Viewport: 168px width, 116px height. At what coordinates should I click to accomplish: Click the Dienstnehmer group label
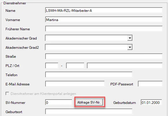(x=15, y=3)
